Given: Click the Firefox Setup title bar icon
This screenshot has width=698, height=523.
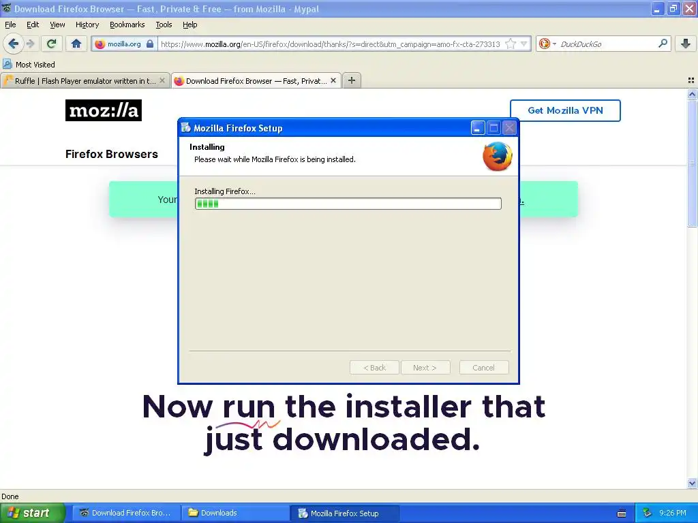Looking at the screenshot, I should [186, 128].
